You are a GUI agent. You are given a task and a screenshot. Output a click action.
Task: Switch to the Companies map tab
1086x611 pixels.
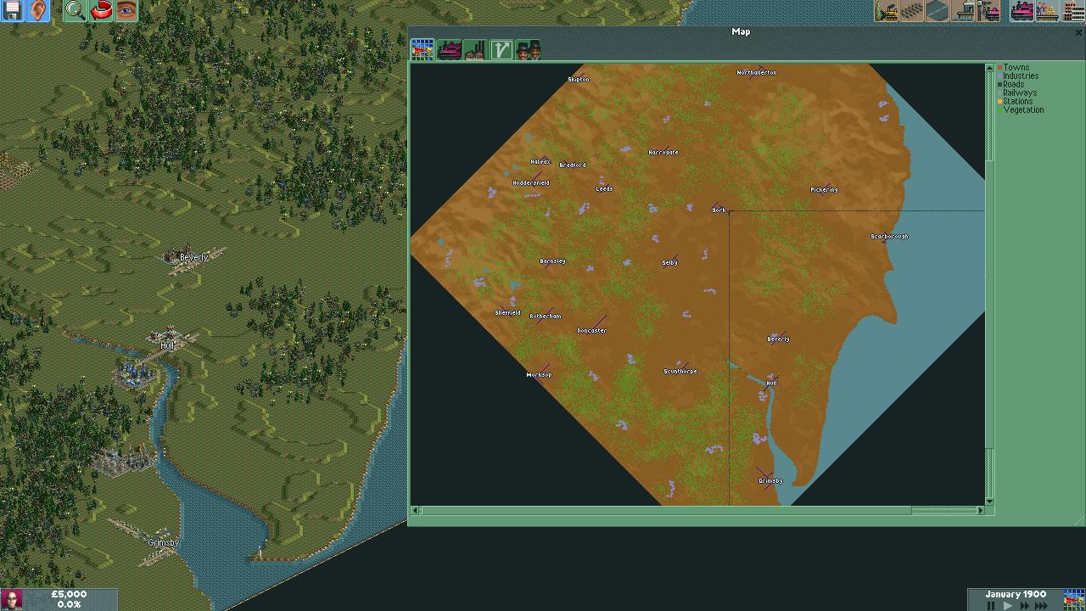tap(528, 50)
